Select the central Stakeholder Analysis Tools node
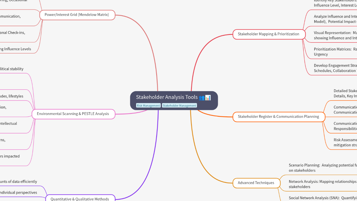 (174, 100)
